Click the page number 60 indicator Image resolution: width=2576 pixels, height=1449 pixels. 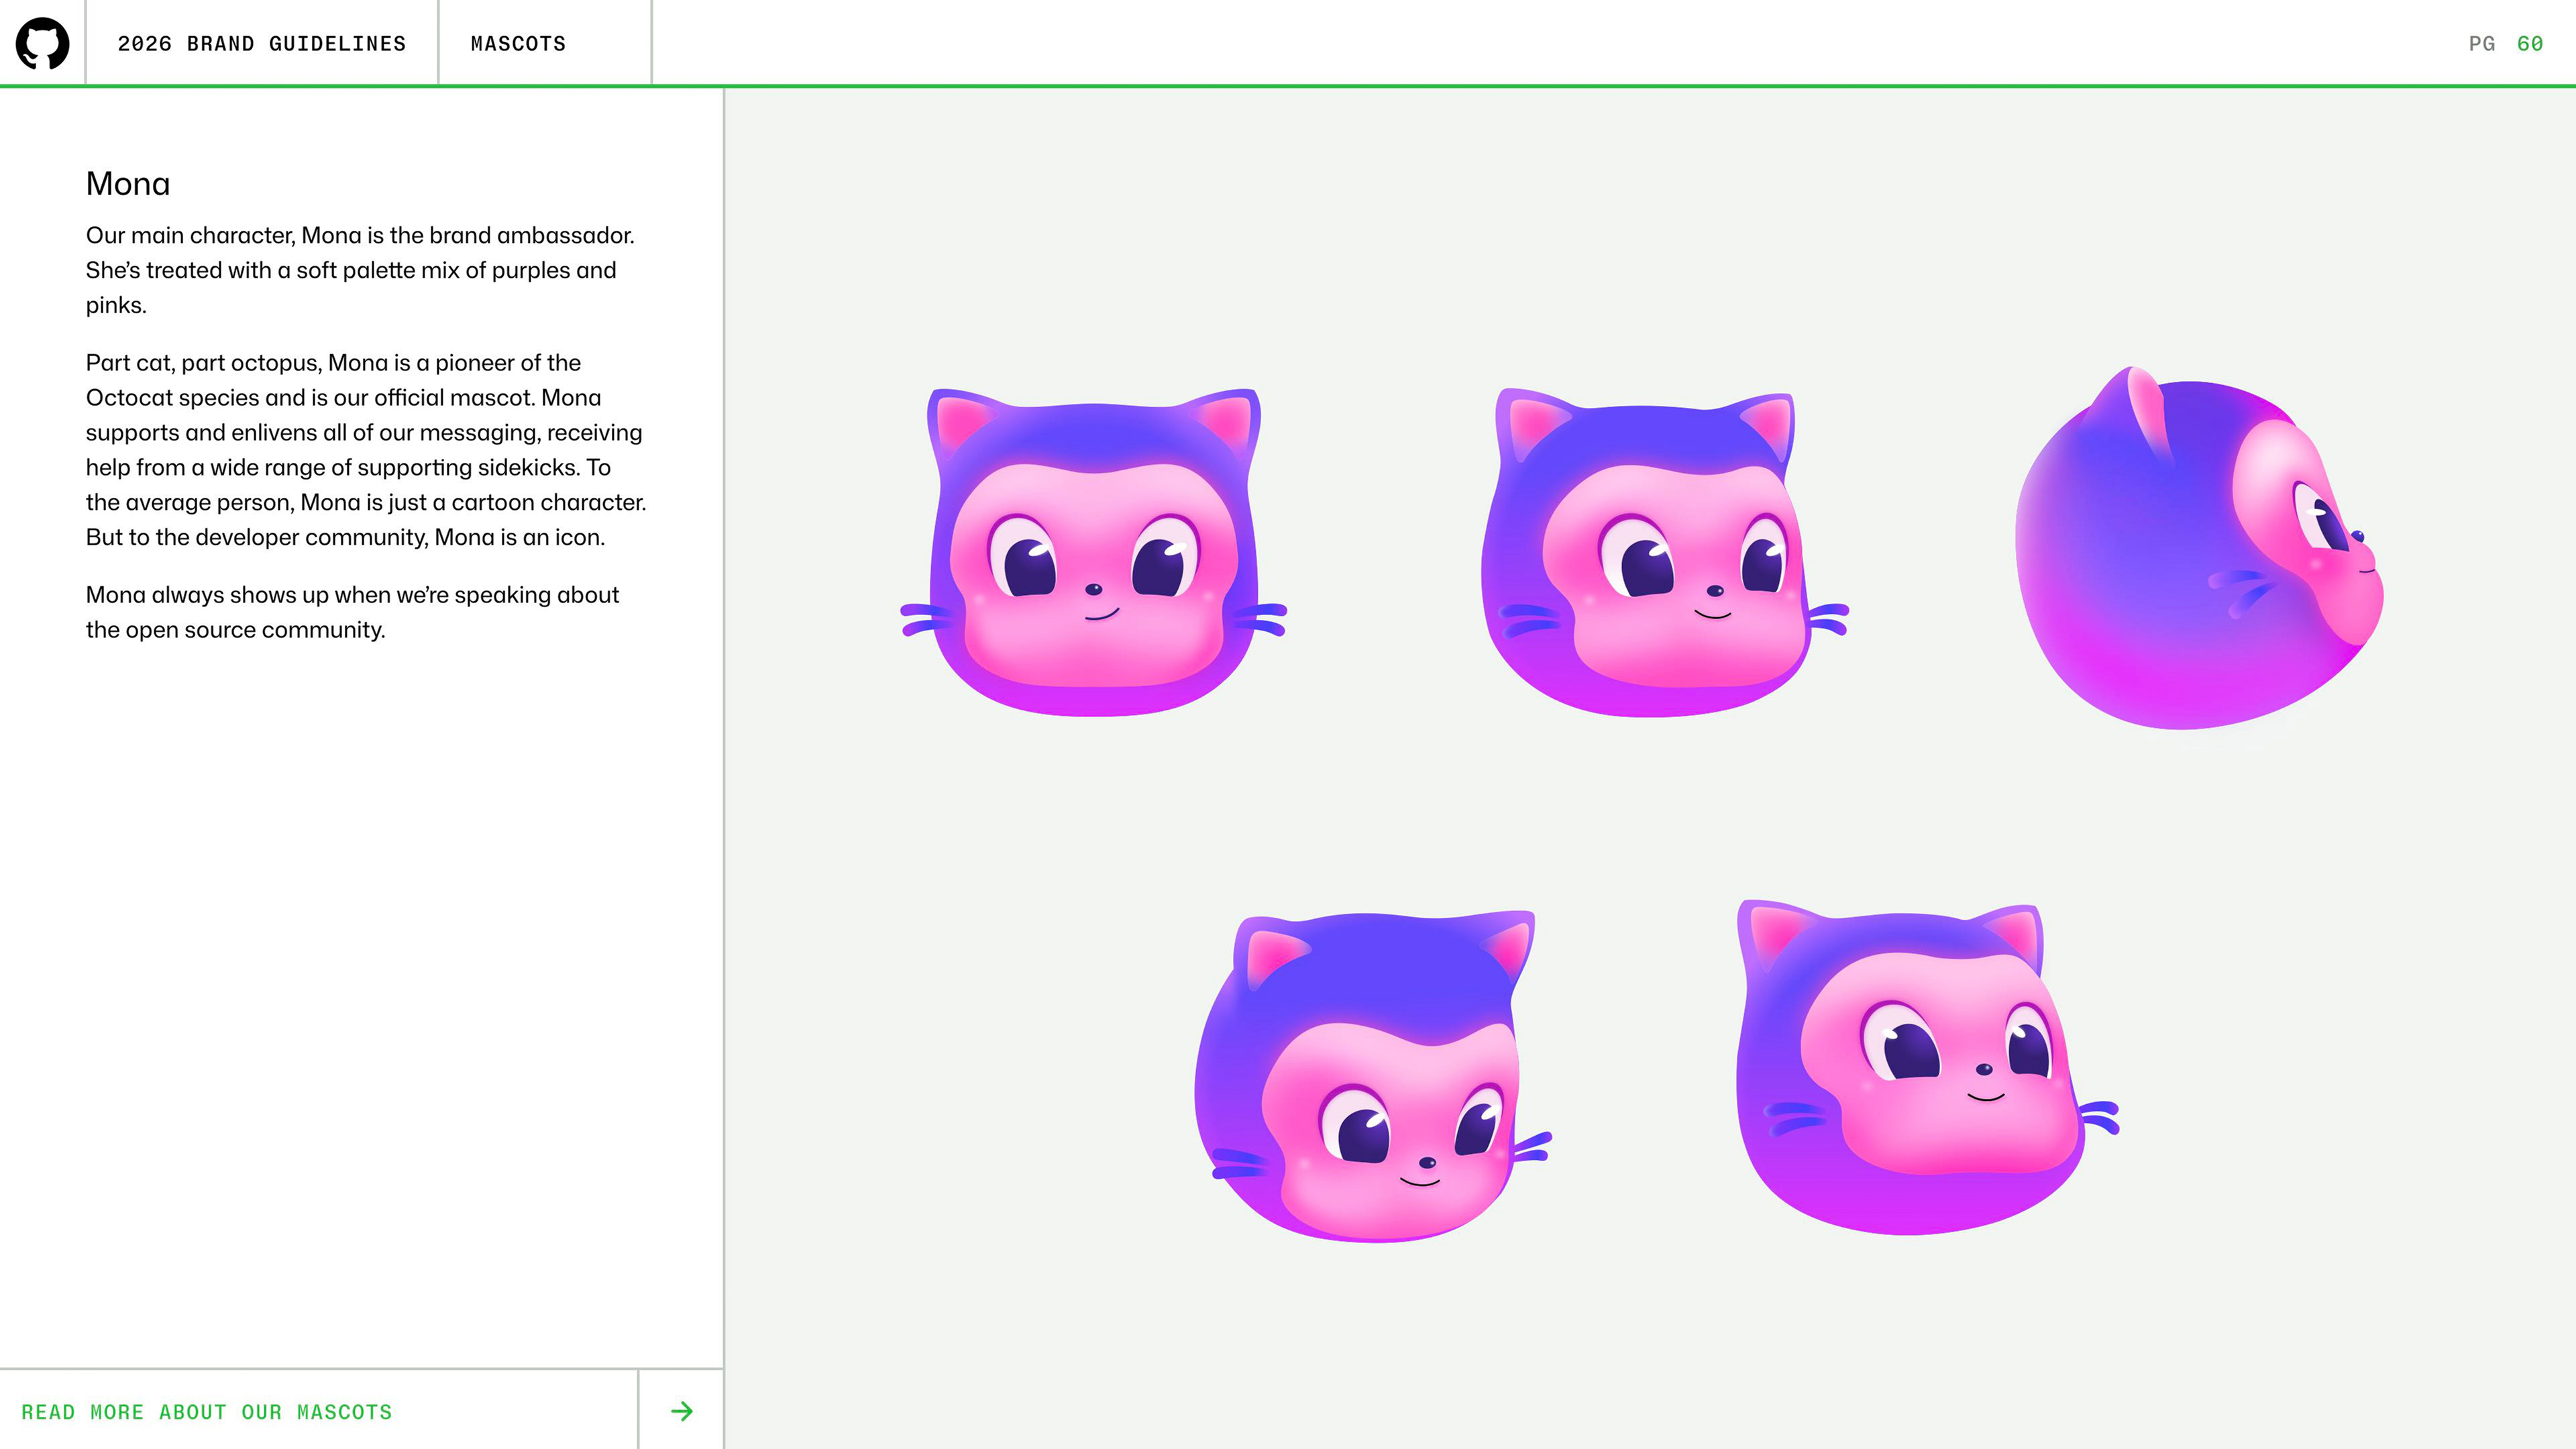[x=2530, y=43]
